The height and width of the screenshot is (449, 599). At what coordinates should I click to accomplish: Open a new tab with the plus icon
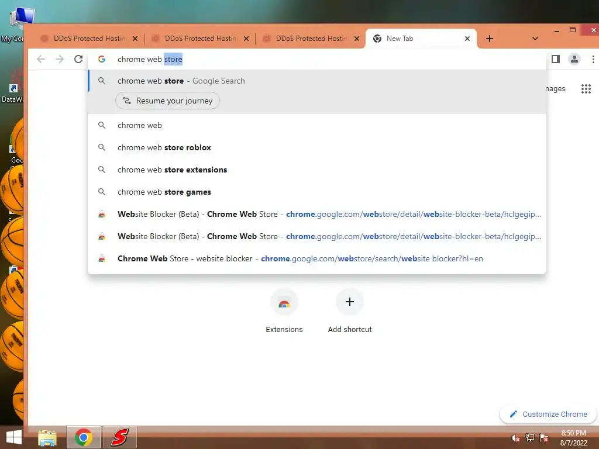(x=490, y=39)
